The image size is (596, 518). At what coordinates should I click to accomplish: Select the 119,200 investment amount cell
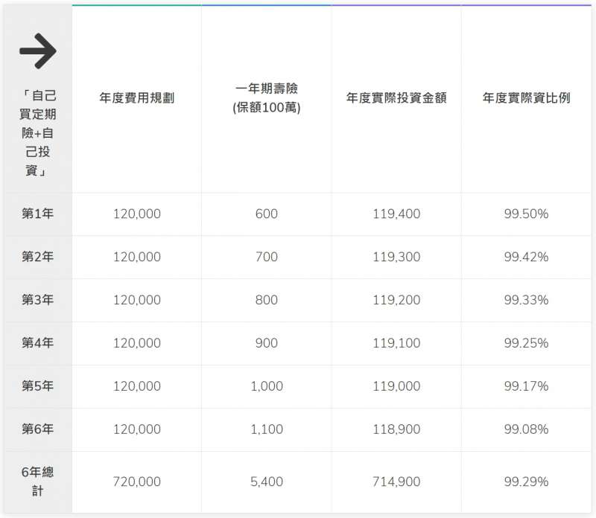pyautogui.click(x=396, y=300)
